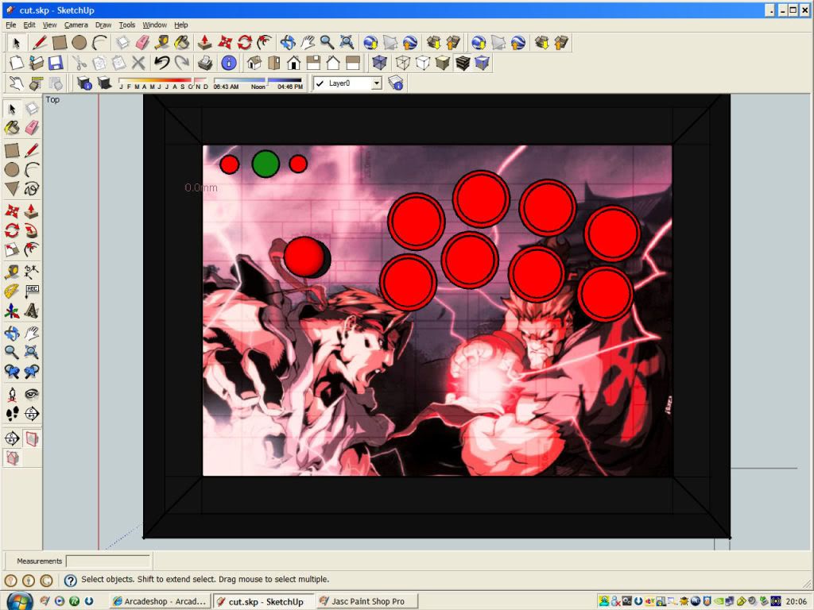The height and width of the screenshot is (610, 814).
Task: Choose the Follow Me tool
Action: coord(32,230)
